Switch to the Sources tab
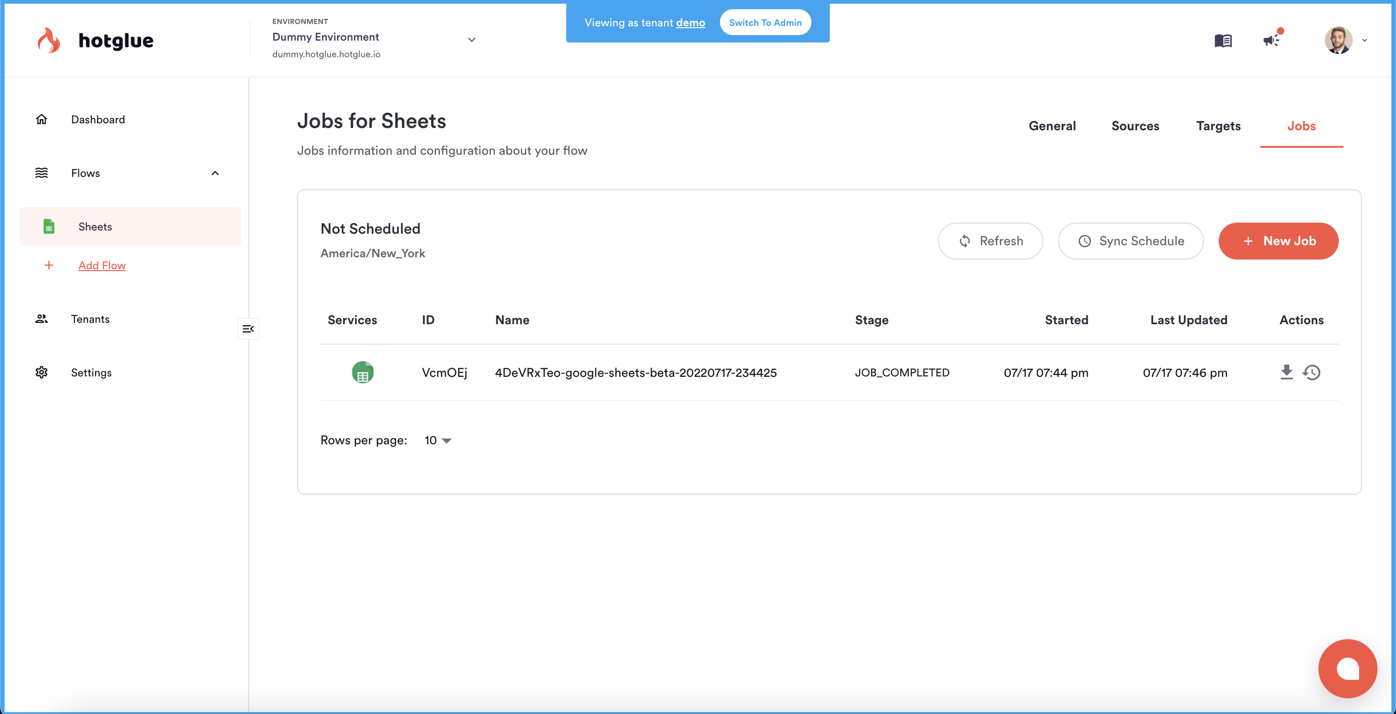The width and height of the screenshot is (1396, 714). click(1135, 126)
